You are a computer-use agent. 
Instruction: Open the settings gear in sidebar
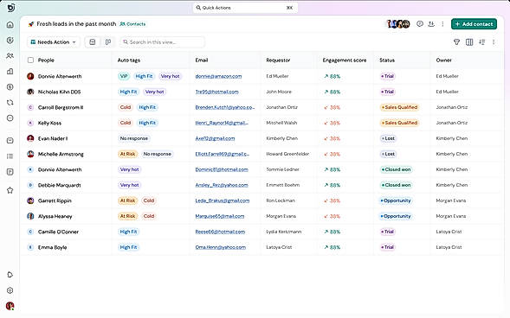(x=10, y=290)
